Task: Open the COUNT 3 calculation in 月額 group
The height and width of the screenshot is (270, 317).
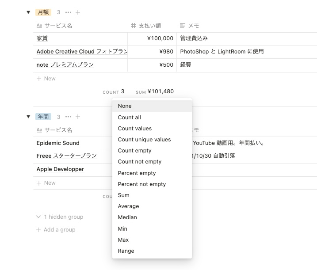Action: [x=114, y=92]
